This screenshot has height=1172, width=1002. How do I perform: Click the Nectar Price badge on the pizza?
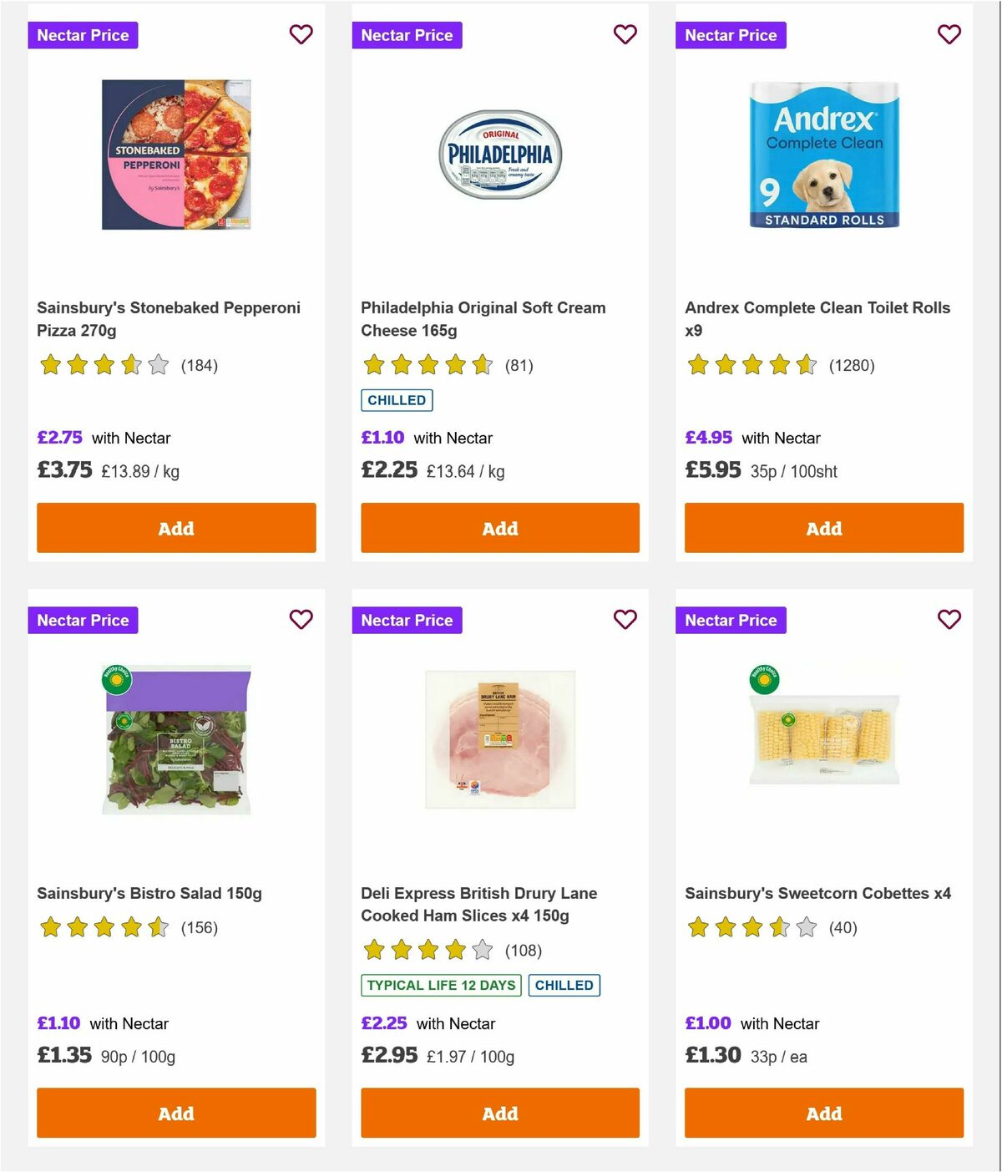[x=83, y=34]
